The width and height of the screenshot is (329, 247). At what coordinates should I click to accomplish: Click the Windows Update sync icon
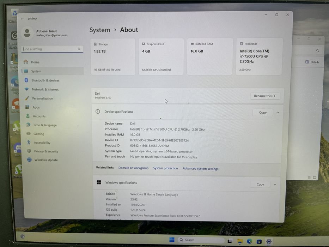click(x=29, y=159)
